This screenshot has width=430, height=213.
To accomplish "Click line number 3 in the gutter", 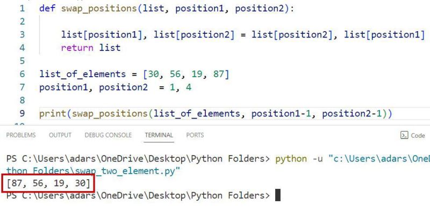I will [22, 35].
